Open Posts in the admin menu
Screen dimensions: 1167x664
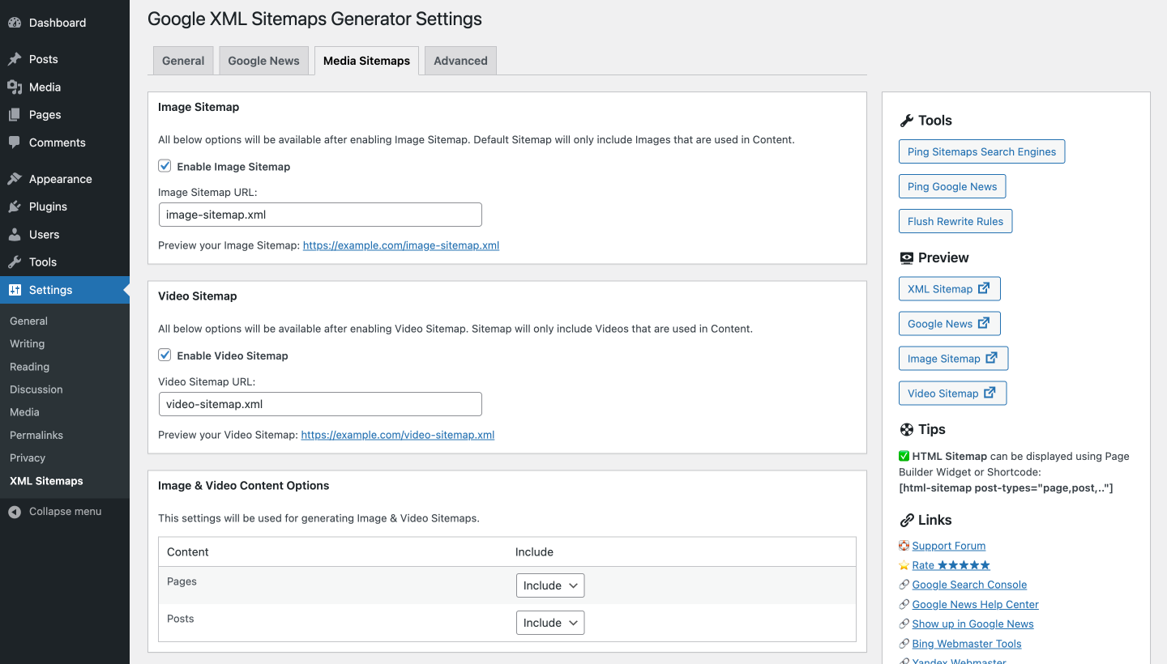65,59
